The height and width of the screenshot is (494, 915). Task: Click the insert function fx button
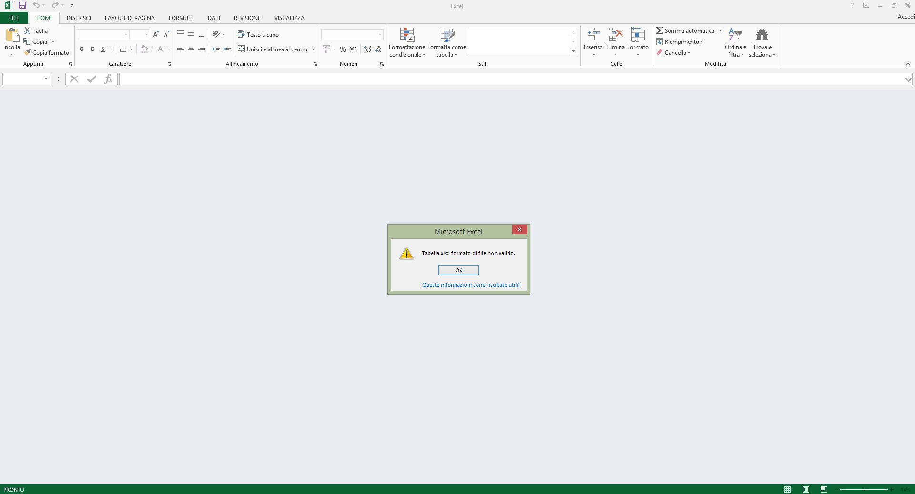click(x=108, y=79)
